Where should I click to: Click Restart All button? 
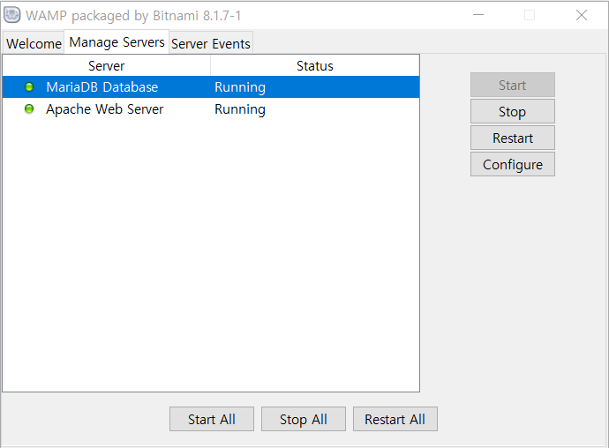[x=395, y=419]
